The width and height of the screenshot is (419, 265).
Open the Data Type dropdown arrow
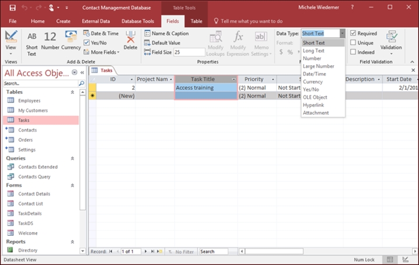(343, 33)
